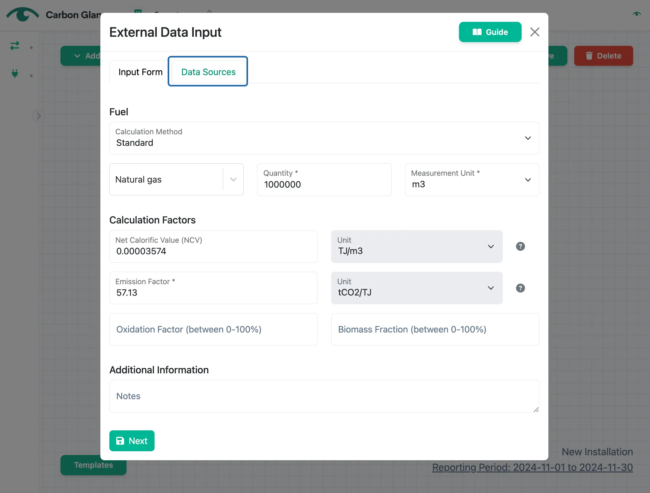Click the swap arrows icon in the sidebar
Image resolution: width=650 pixels, height=493 pixels.
click(x=15, y=46)
